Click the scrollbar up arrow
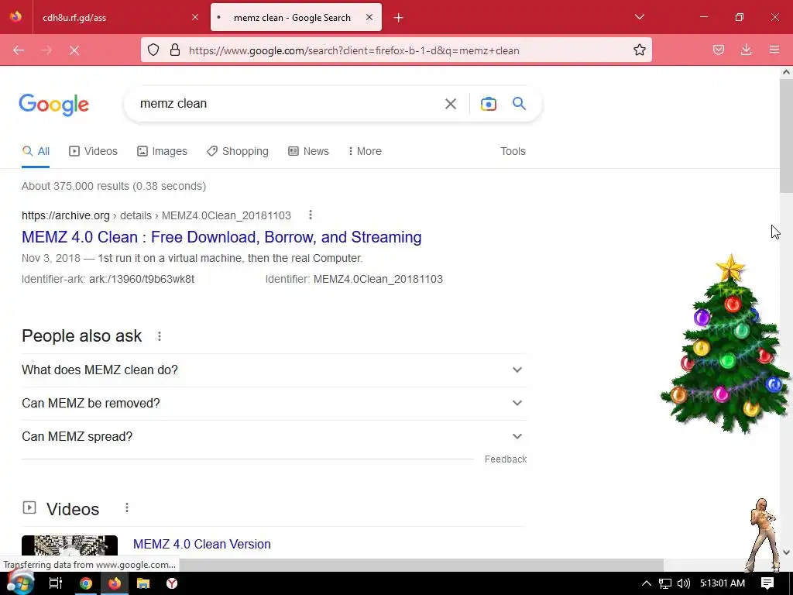793x595 pixels. click(x=786, y=72)
